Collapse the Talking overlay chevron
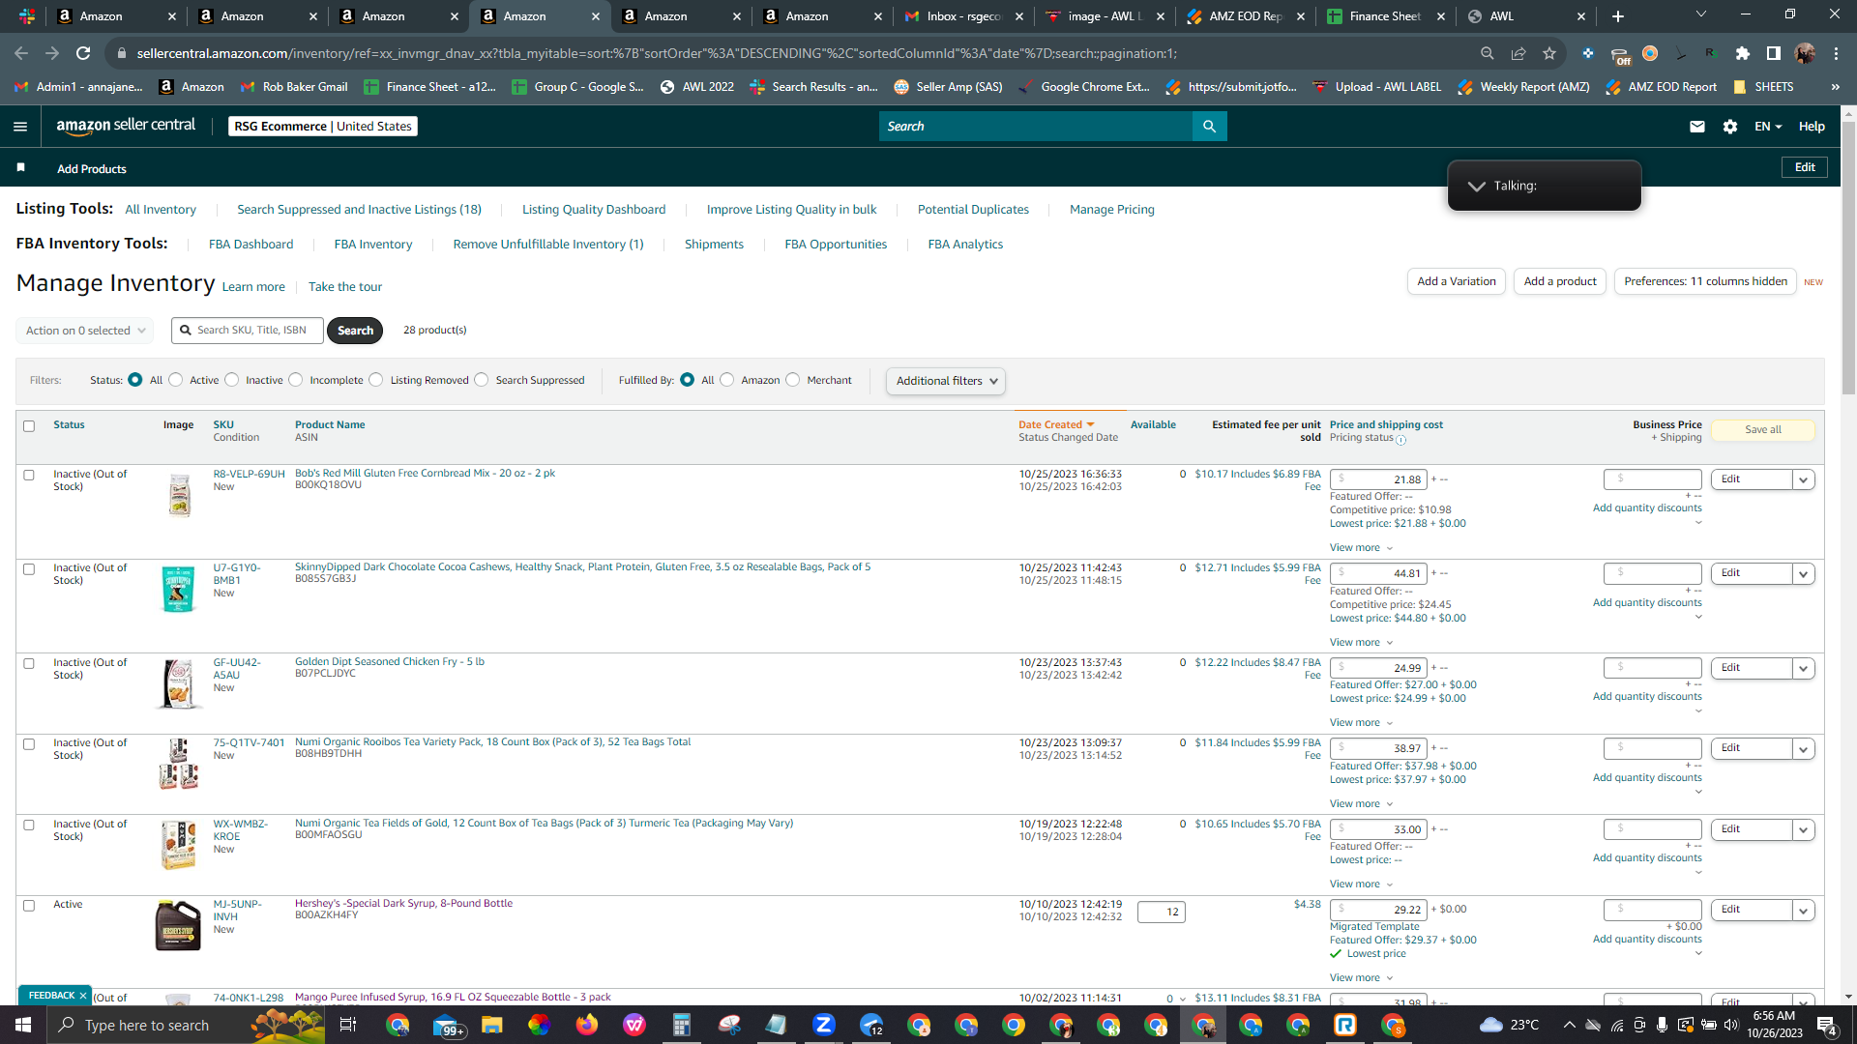1857x1044 pixels. (1476, 186)
